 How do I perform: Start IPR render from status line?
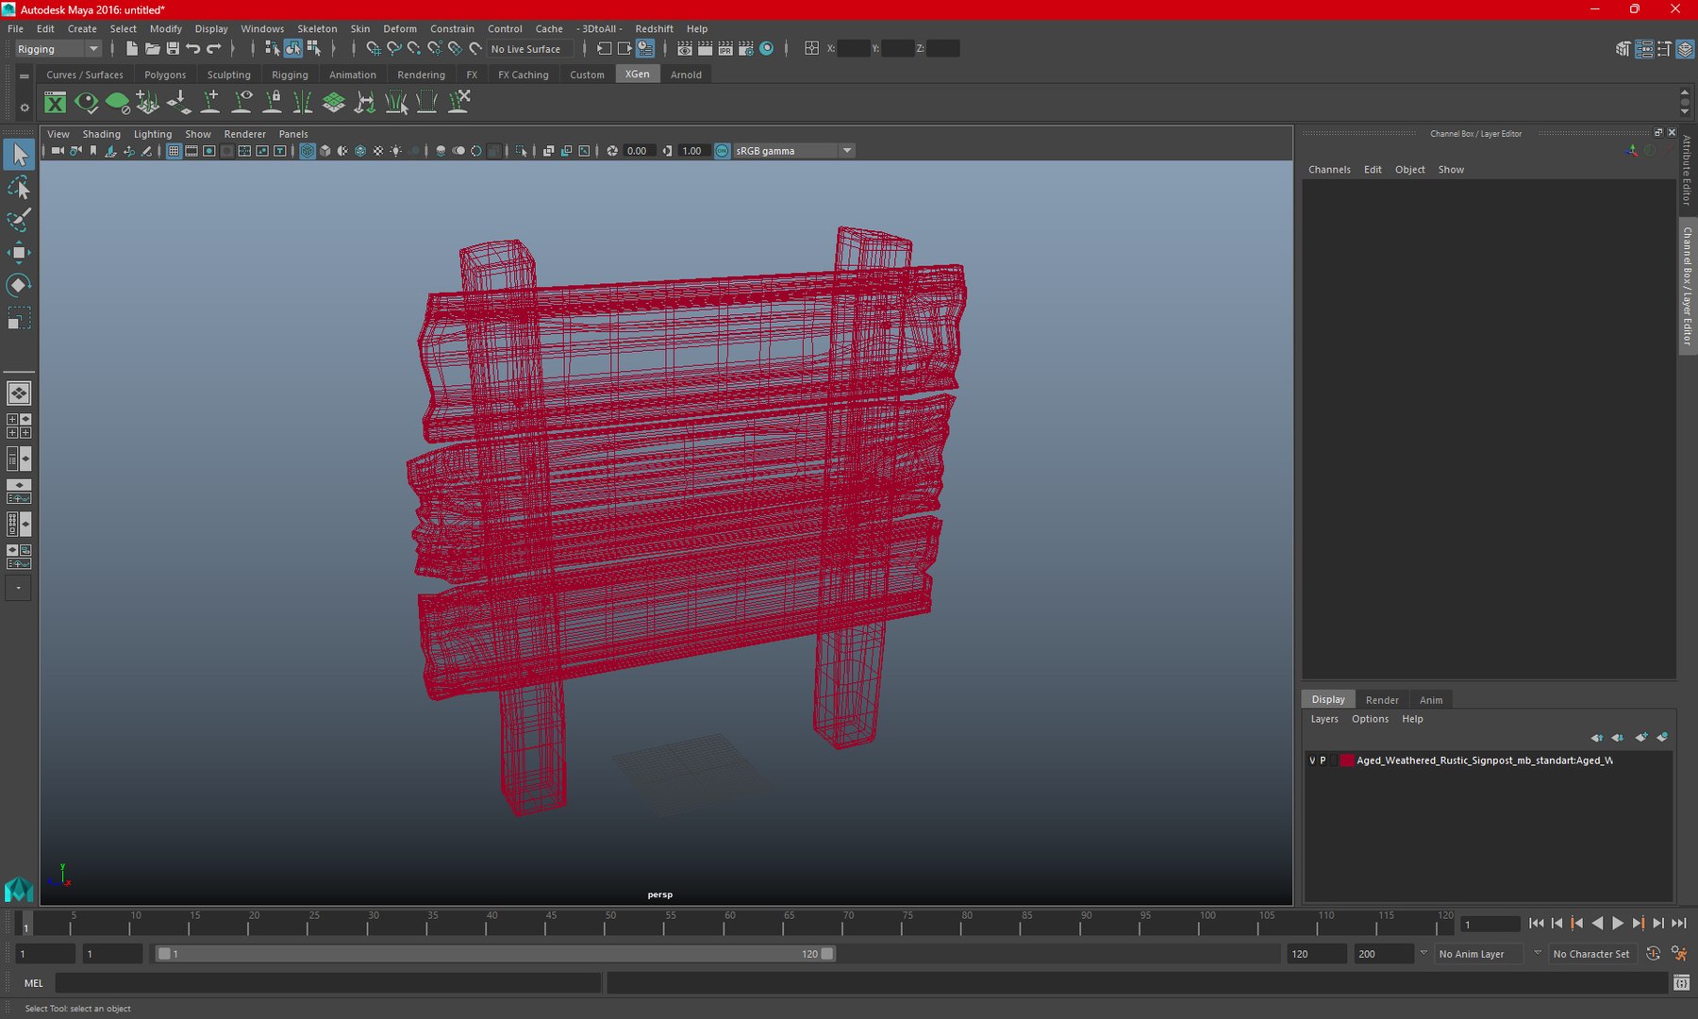tap(725, 48)
